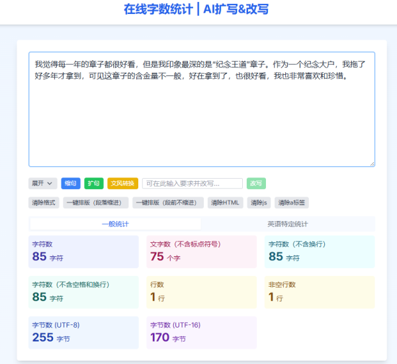Image resolution: width=397 pixels, height=364 pixels.
Task: Switch to the 英语特定统计 tab
Action: click(288, 224)
